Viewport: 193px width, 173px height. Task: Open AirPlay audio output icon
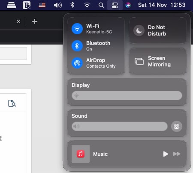tap(177, 126)
